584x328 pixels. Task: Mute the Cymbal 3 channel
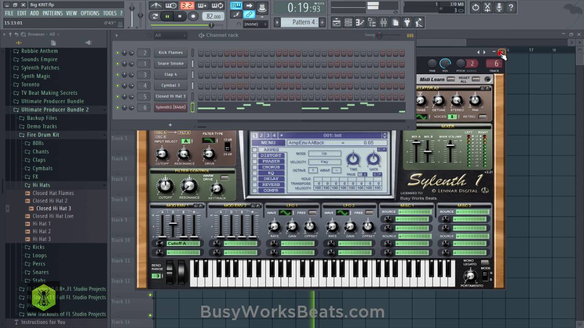[x=117, y=86]
